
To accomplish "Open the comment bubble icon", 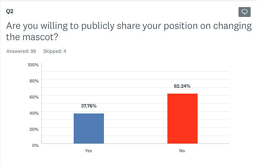I will point(245,12).
